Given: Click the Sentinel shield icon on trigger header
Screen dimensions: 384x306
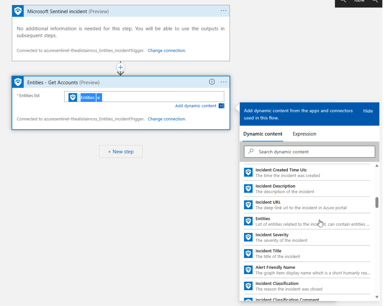Looking at the screenshot, I should (x=18, y=11).
